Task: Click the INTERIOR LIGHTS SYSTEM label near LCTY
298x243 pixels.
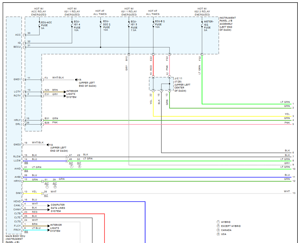Action: pyautogui.click(x=72, y=94)
